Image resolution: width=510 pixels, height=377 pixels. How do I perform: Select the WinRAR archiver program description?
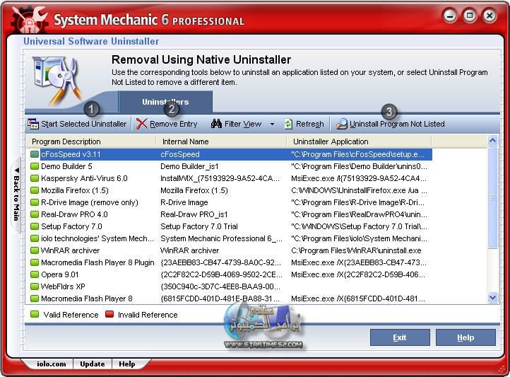pyautogui.click(x=70, y=250)
